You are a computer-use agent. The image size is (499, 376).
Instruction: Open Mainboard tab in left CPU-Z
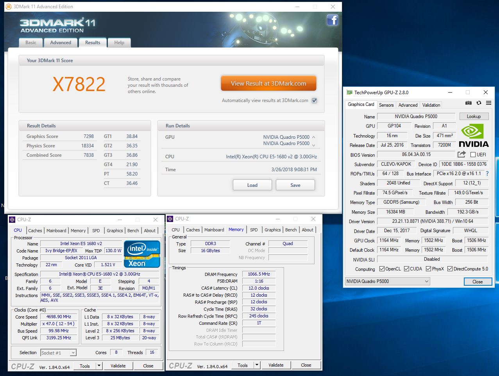click(x=56, y=231)
